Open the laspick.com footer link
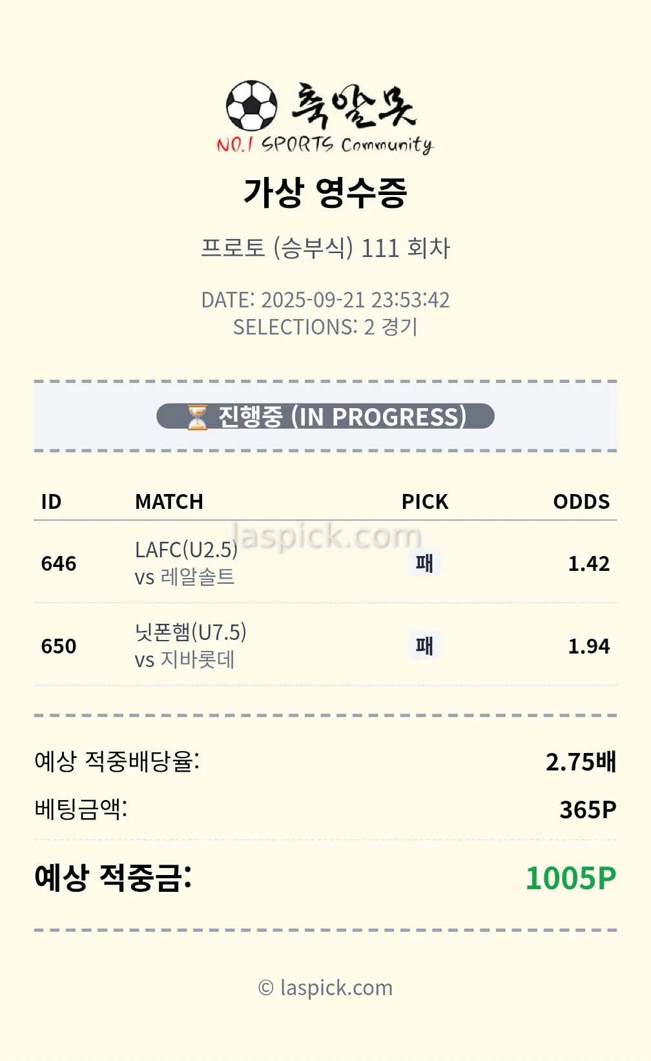The image size is (651, 1061). pos(325,987)
